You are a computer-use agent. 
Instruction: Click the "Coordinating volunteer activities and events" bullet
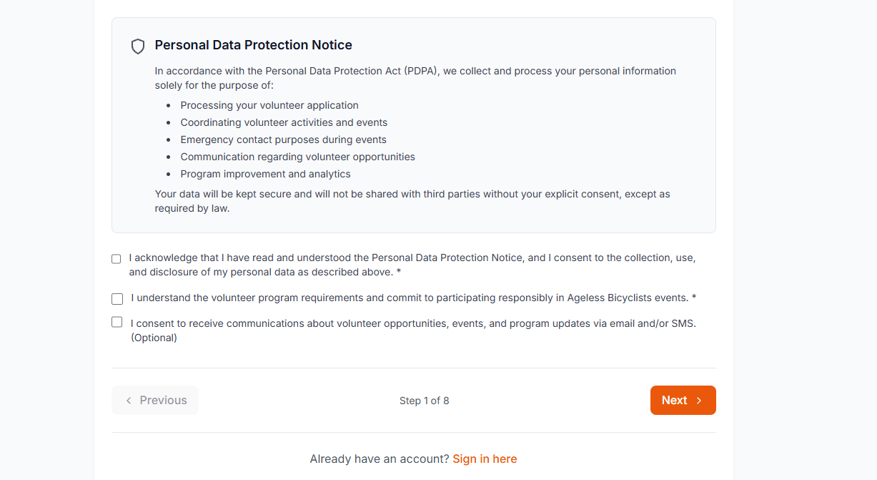[284, 122]
